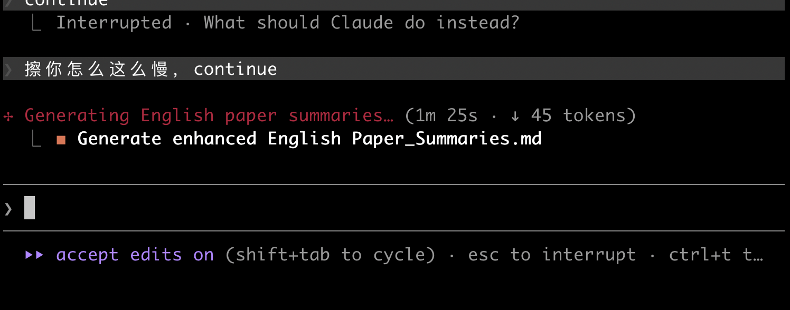Viewport: 790px width, 310px height.
Task: Click the double-arrow accept edits icon
Action: (x=34, y=255)
